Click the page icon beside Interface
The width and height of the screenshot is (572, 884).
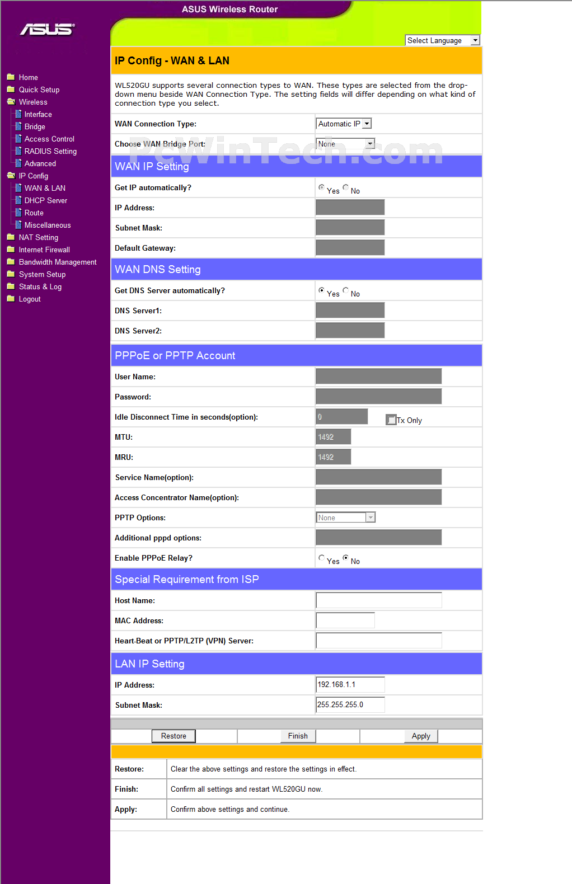point(18,114)
